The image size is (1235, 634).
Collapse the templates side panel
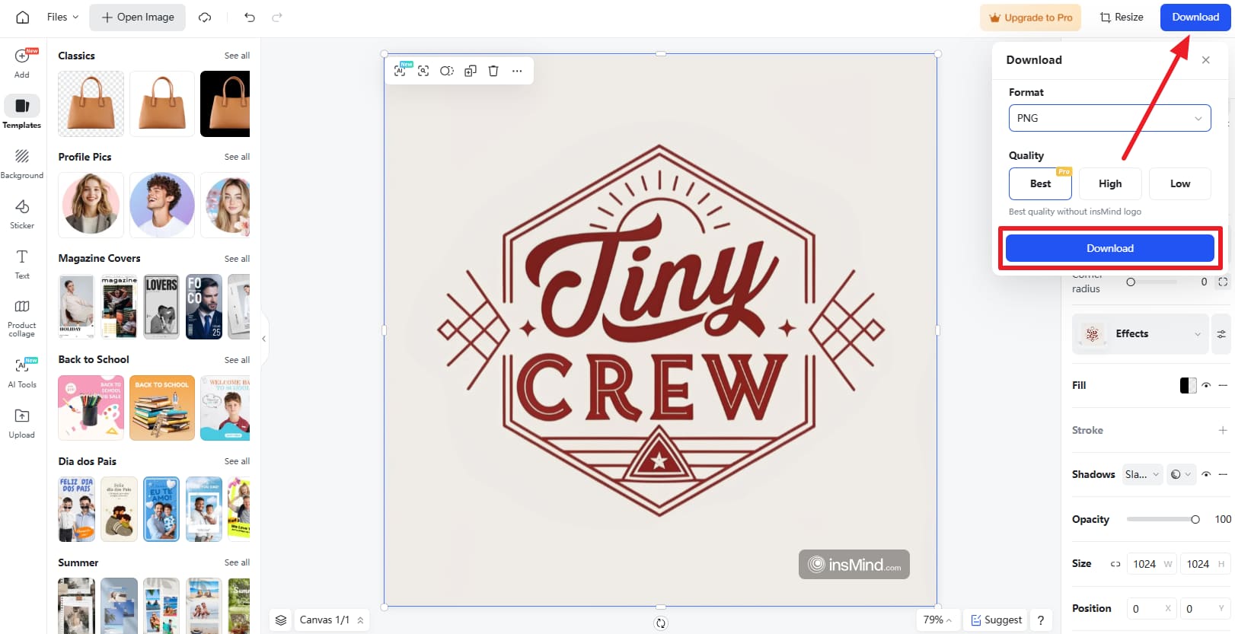coord(263,339)
